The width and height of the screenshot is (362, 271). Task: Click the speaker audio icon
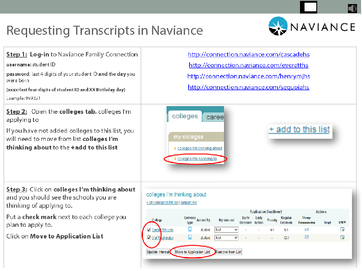coord(352,9)
